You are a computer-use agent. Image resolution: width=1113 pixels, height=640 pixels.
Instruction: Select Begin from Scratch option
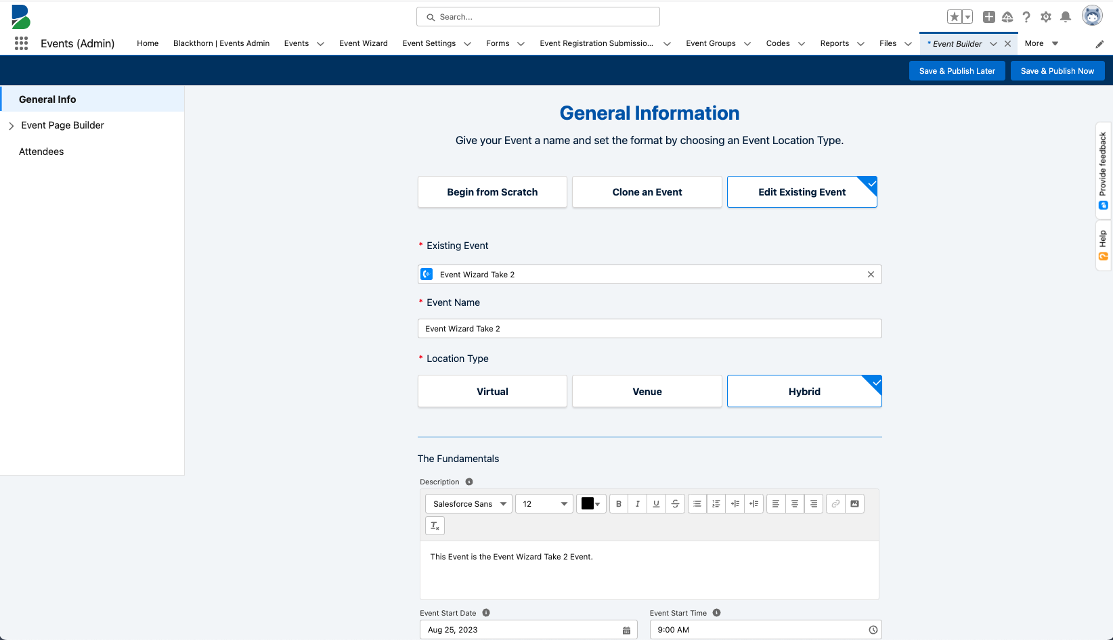(x=492, y=192)
